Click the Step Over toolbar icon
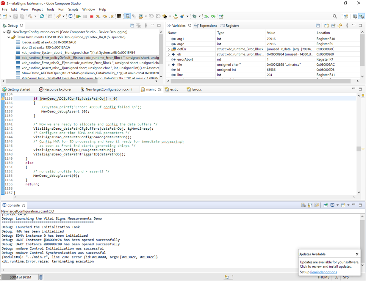 pyautogui.click(x=105, y=16)
